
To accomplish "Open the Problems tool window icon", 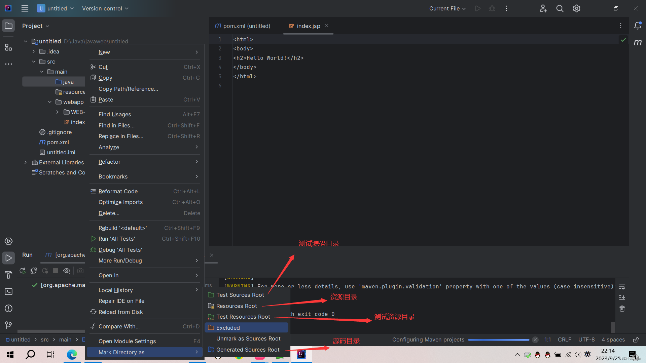I will tap(8, 309).
